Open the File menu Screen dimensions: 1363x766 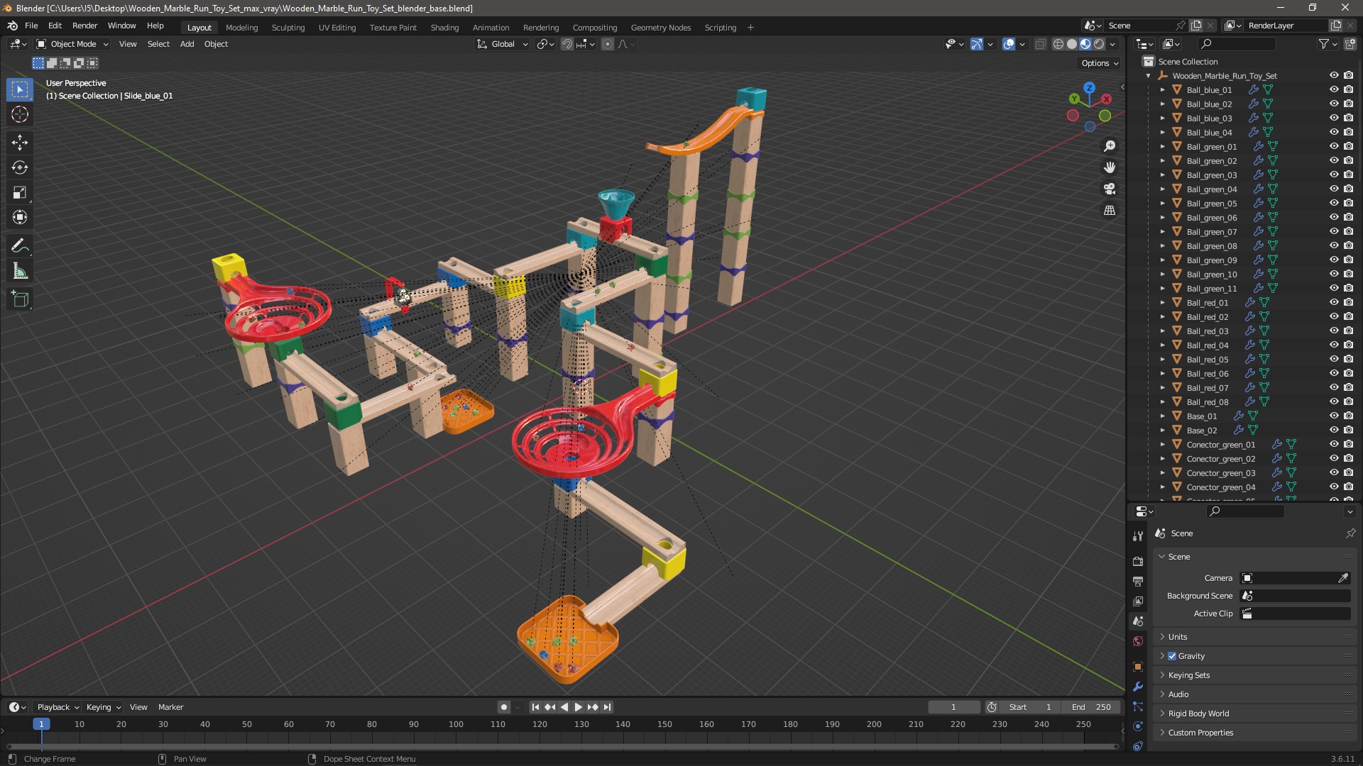pyautogui.click(x=31, y=26)
